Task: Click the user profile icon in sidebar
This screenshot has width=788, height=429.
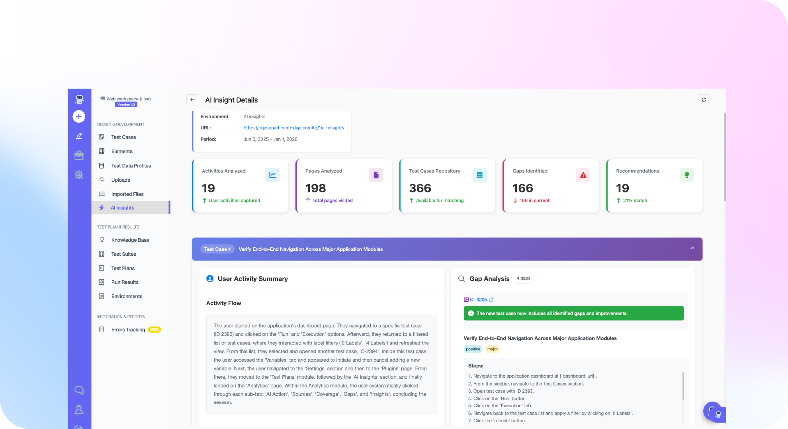Action: (x=79, y=409)
